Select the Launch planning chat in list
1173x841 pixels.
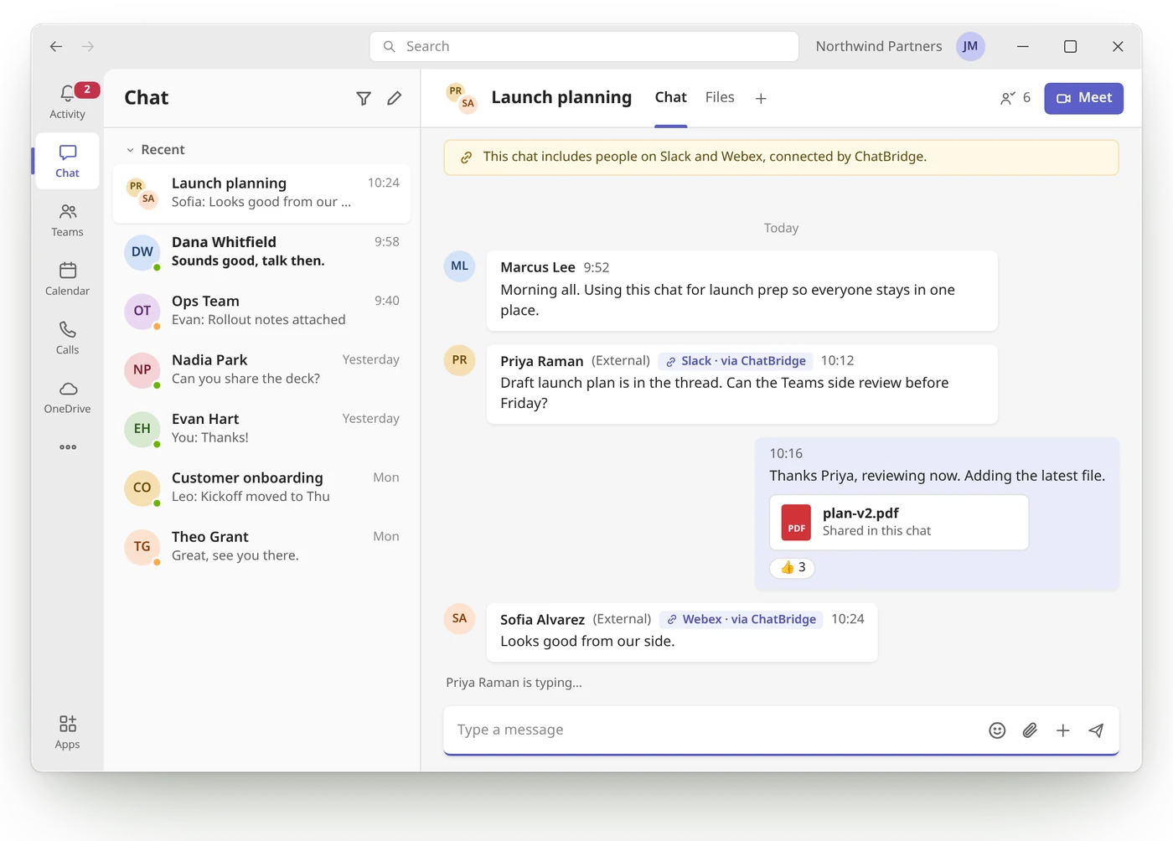[261, 193]
